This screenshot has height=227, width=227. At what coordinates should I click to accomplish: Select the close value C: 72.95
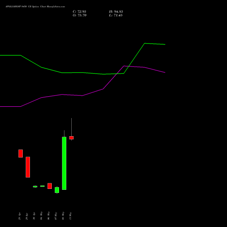[x=79, y=12]
